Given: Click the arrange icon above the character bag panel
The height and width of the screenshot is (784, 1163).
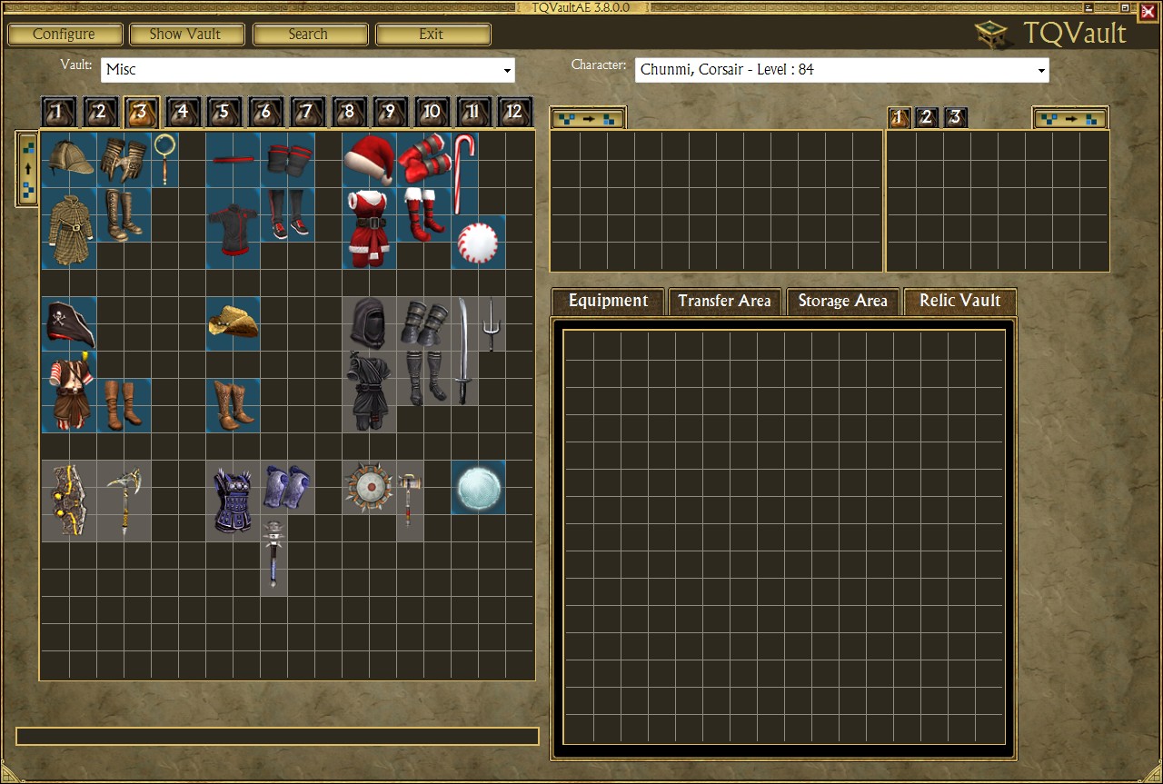Looking at the screenshot, I should coord(1070,118).
